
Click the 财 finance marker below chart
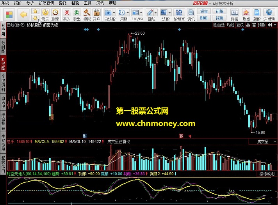[85, 136]
